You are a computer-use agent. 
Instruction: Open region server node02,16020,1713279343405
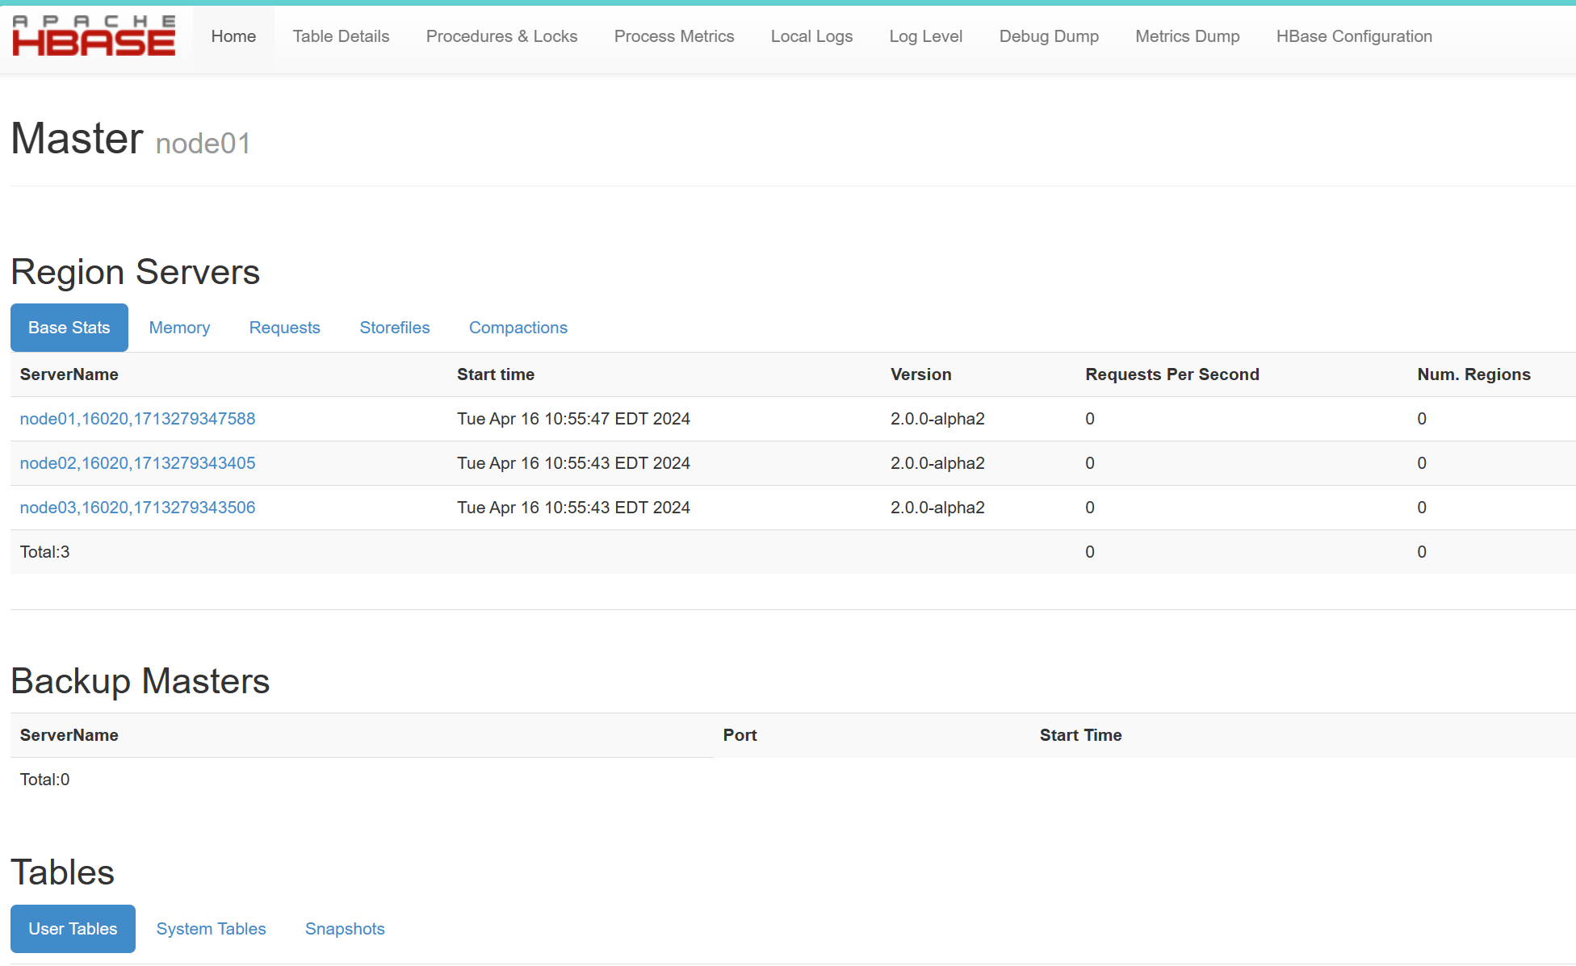137,463
